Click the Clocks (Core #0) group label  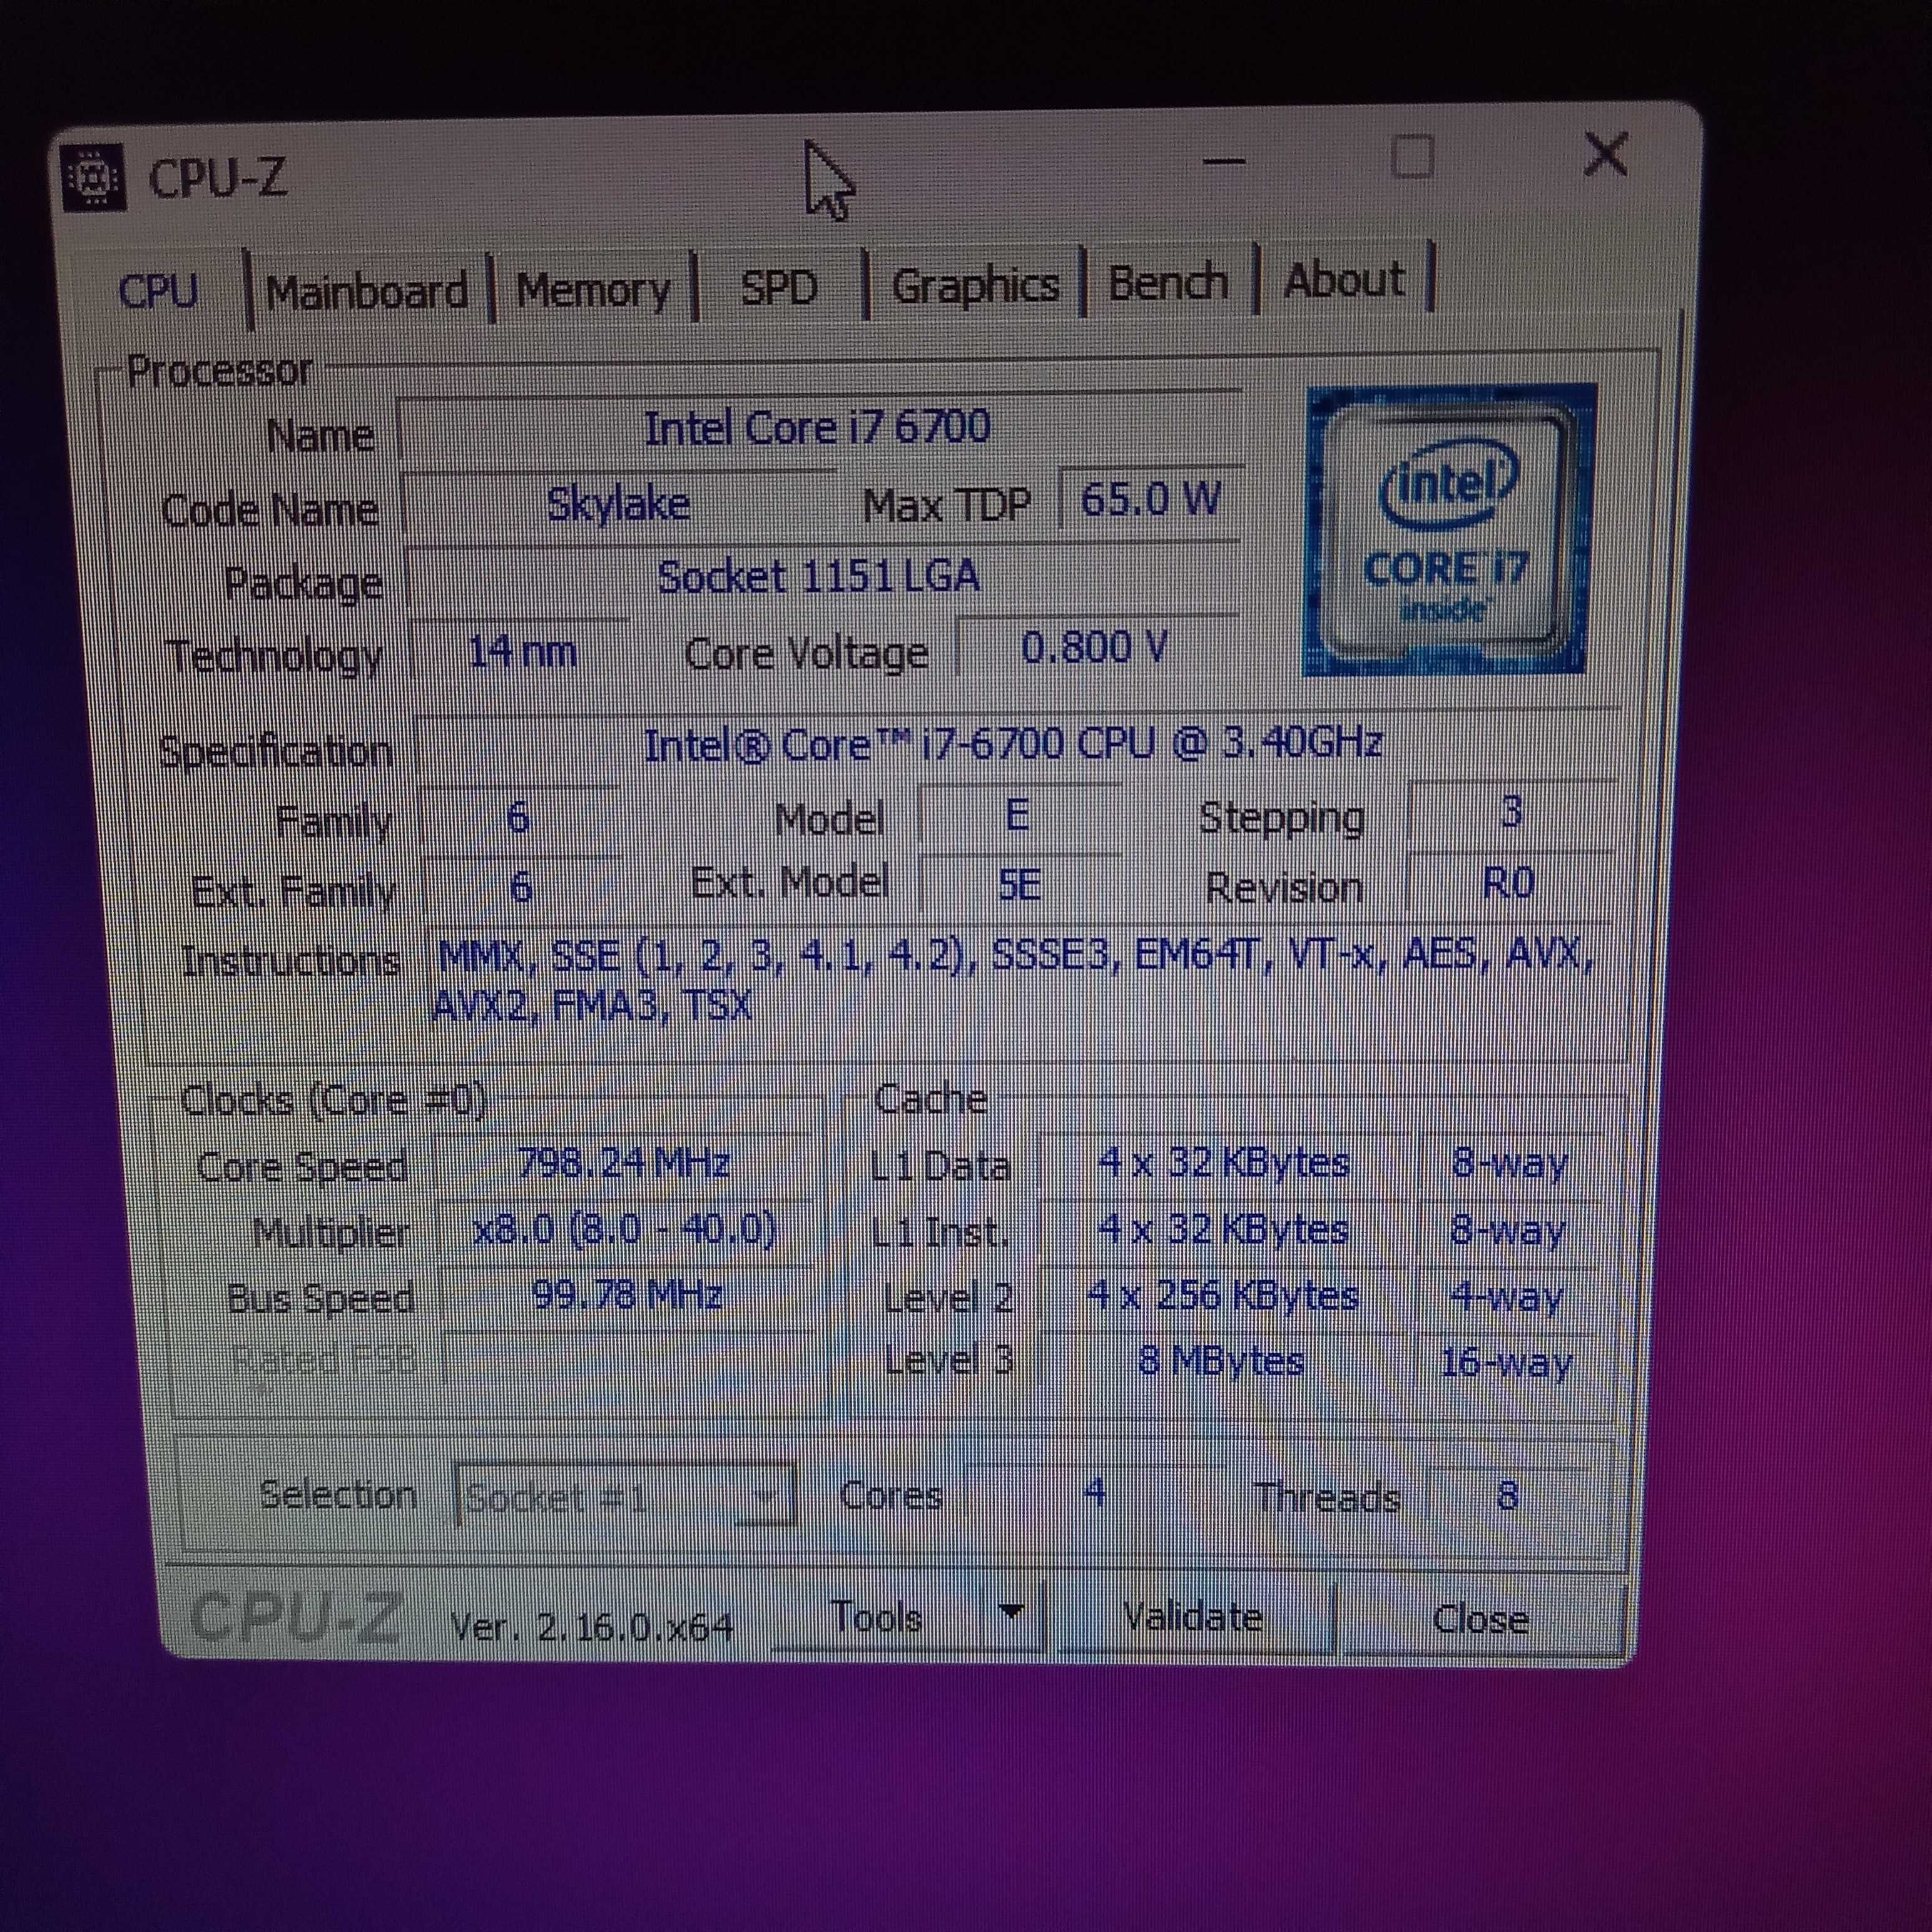click(x=333, y=1101)
